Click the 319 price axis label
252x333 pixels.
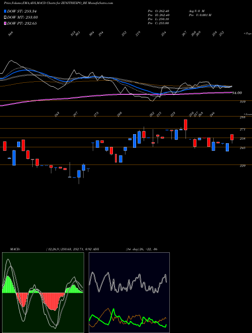click(242, 102)
